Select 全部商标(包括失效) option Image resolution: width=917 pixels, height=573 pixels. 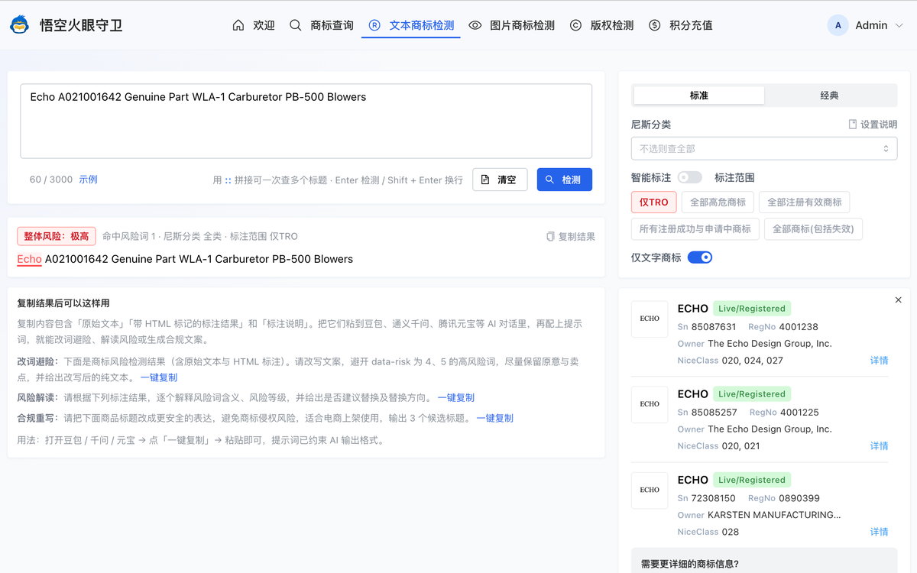(x=813, y=229)
